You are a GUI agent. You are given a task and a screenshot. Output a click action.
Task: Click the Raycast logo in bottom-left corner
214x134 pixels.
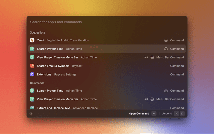tap(32, 114)
